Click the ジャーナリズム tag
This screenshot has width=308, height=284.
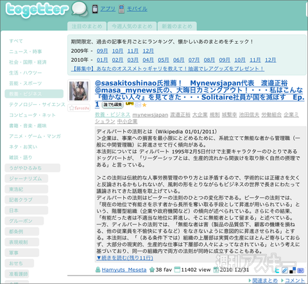coord(26,179)
